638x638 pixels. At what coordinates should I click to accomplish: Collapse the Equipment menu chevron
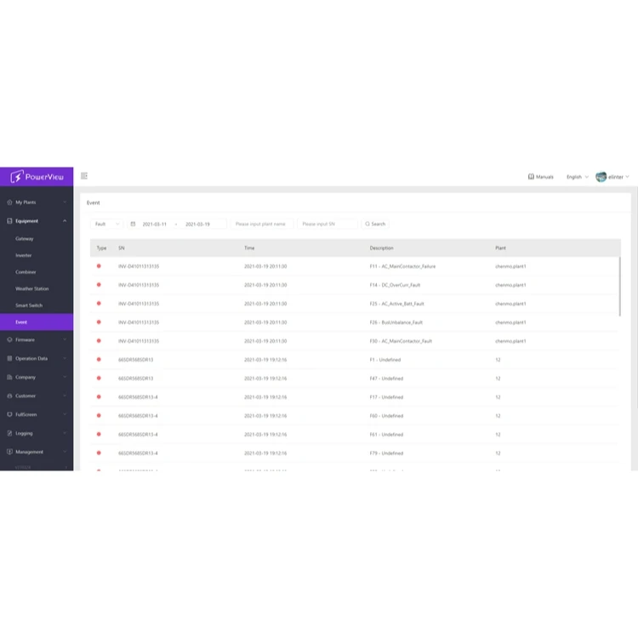(65, 221)
